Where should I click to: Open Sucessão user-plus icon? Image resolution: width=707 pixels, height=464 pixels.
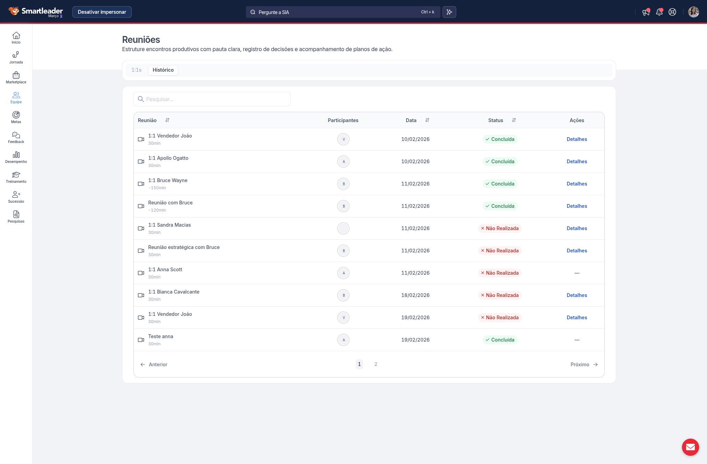16,197
